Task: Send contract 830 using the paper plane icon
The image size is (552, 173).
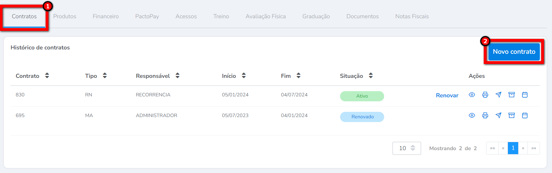Action: click(498, 95)
